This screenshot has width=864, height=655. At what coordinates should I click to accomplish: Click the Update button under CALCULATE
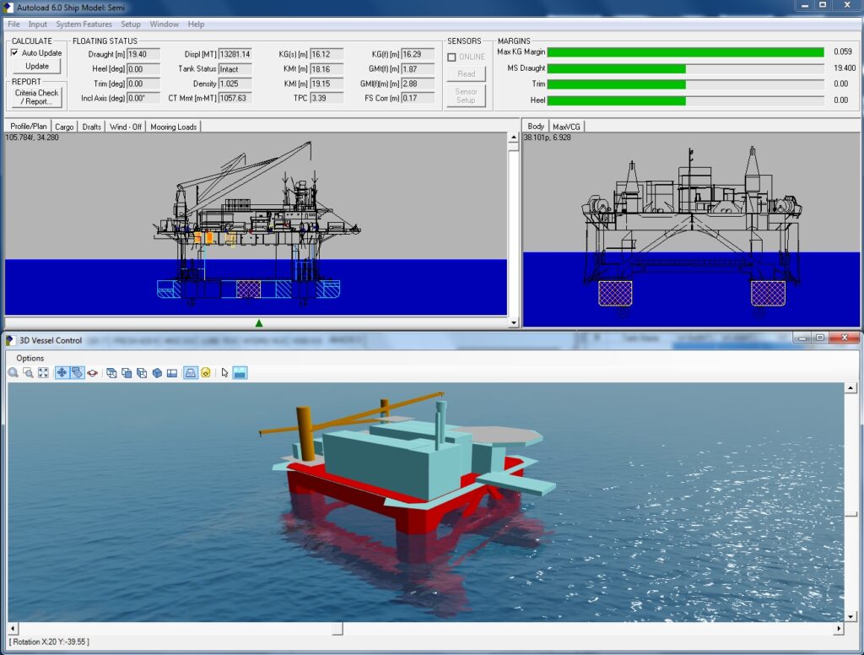[35, 66]
